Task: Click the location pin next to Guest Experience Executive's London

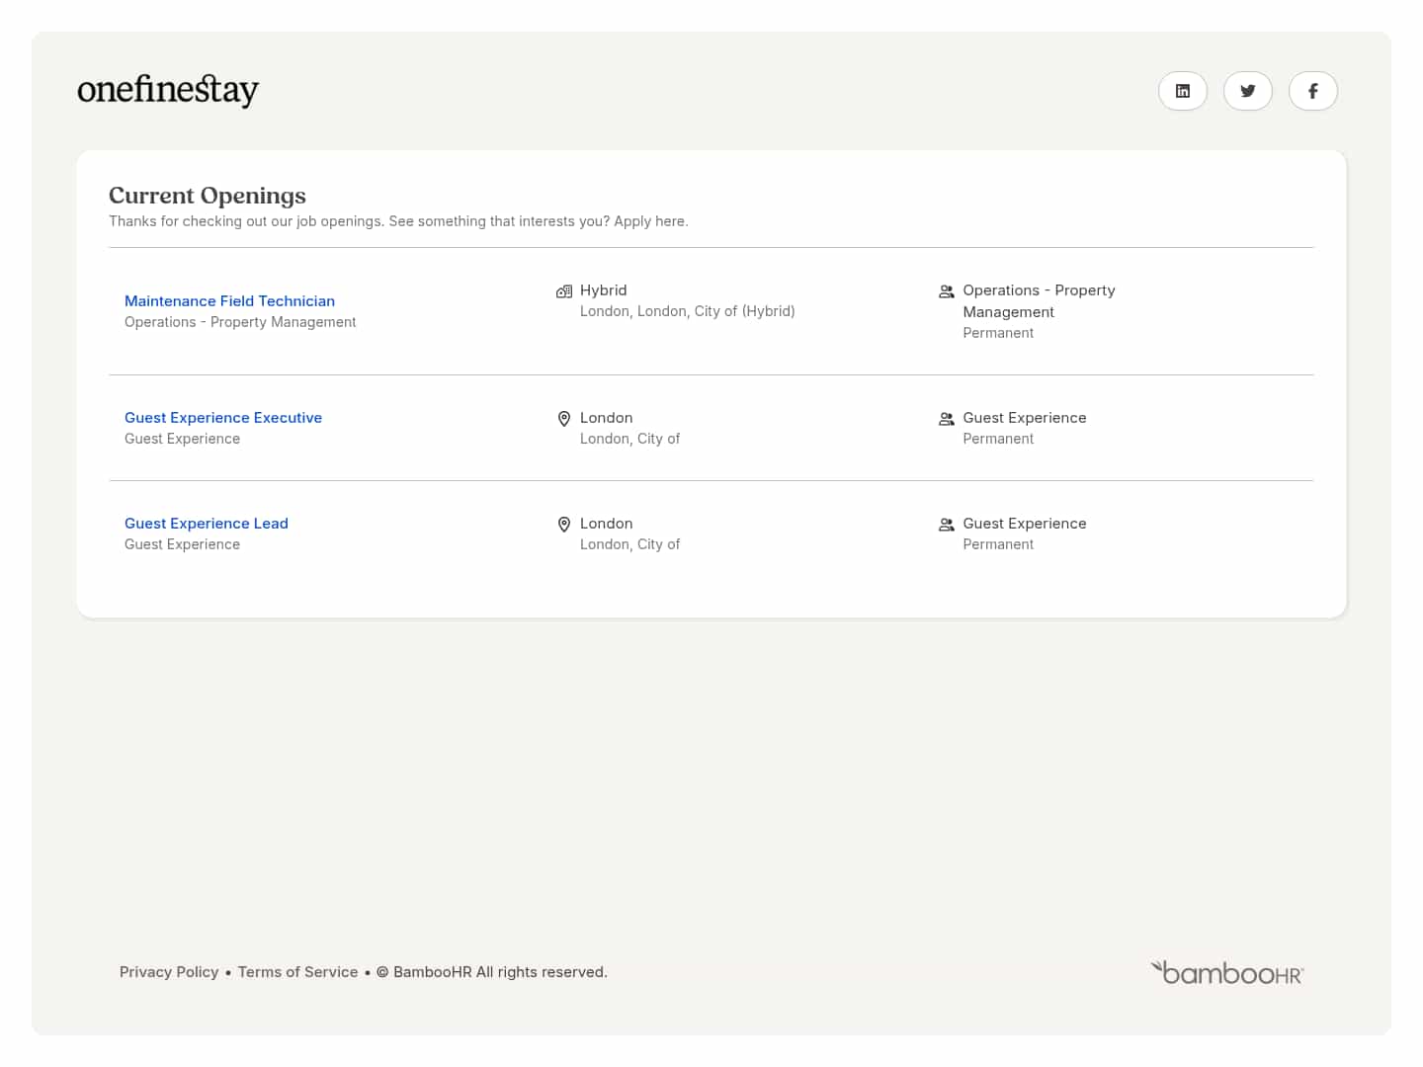Action: point(564,418)
